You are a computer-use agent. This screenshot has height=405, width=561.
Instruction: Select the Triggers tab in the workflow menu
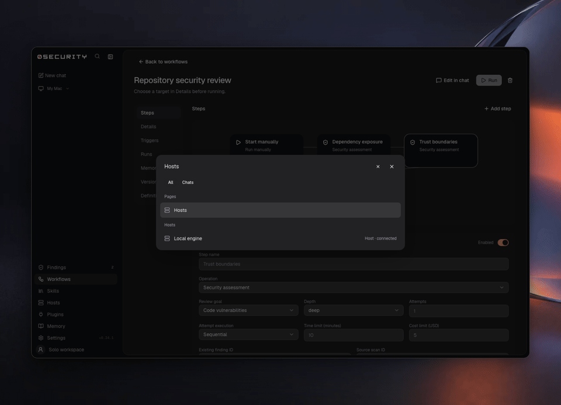click(x=149, y=140)
